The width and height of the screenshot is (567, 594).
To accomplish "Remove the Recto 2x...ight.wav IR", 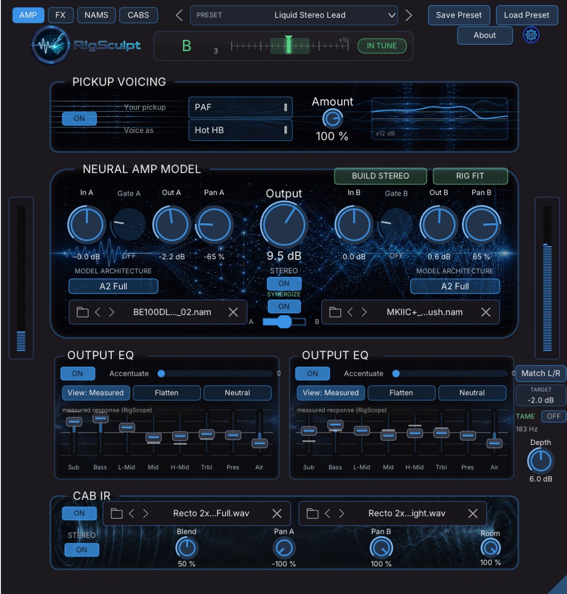I will coord(473,514).
